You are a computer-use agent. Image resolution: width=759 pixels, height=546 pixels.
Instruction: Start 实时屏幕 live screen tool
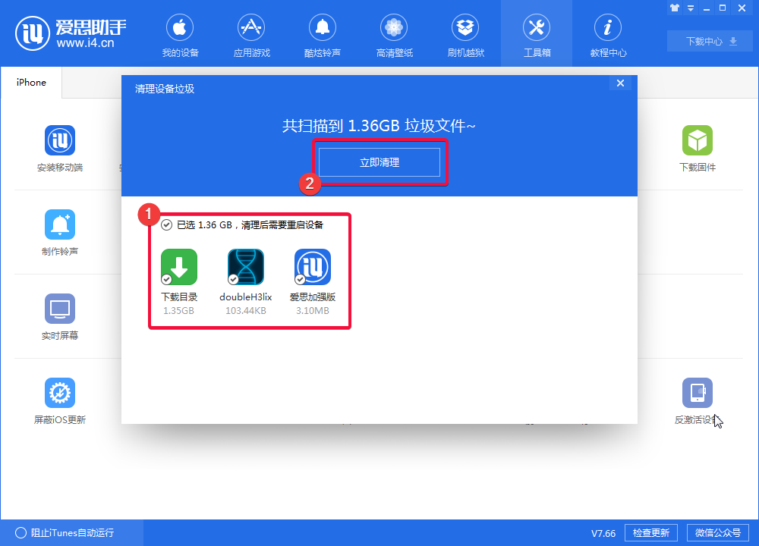60,317
